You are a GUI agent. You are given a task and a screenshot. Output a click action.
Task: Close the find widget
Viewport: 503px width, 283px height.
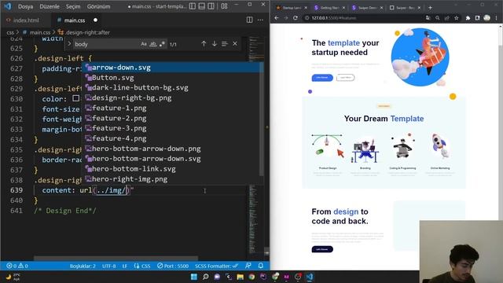coord(235,44)
